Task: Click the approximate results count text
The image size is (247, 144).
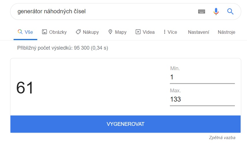Action: (x=63, y=48)
